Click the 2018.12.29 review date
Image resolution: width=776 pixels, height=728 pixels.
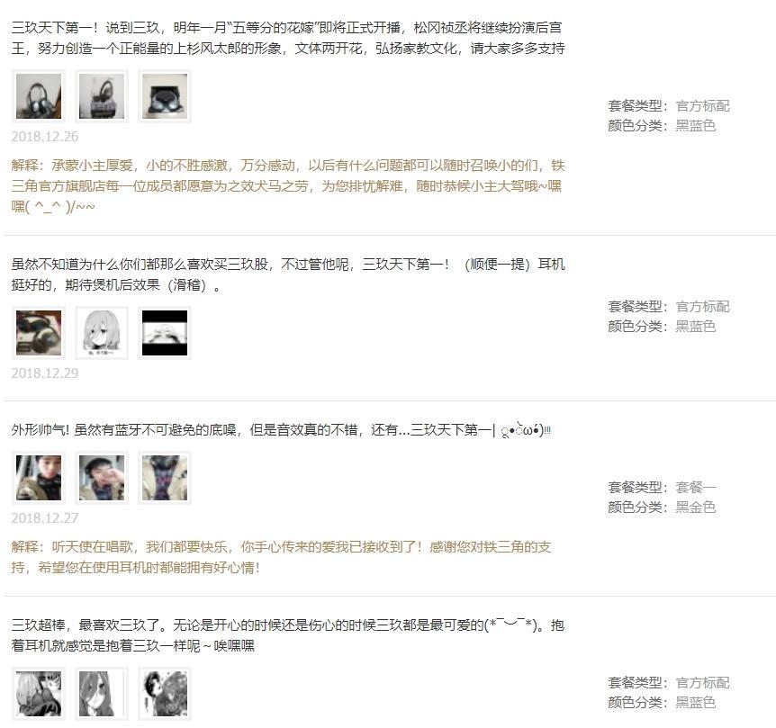coord(45,373)
